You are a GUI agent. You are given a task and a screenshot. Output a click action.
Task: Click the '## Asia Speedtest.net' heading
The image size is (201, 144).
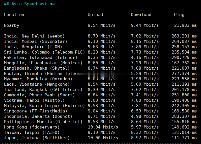[30, 4]
